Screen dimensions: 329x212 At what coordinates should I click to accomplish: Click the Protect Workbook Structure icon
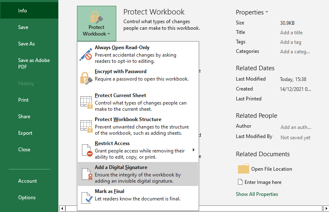point(86,126)
